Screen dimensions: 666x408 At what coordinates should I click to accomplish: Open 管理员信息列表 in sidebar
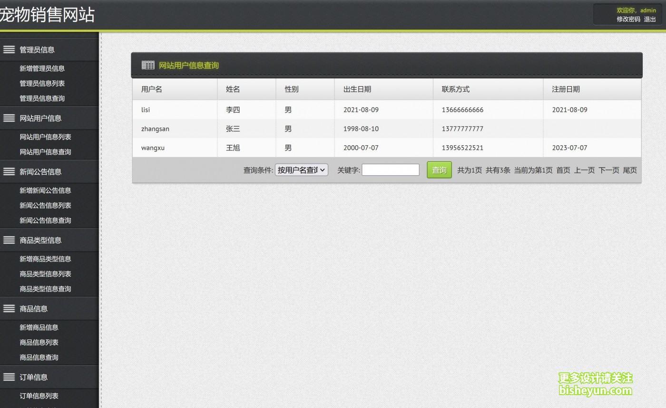pos(42,83)
